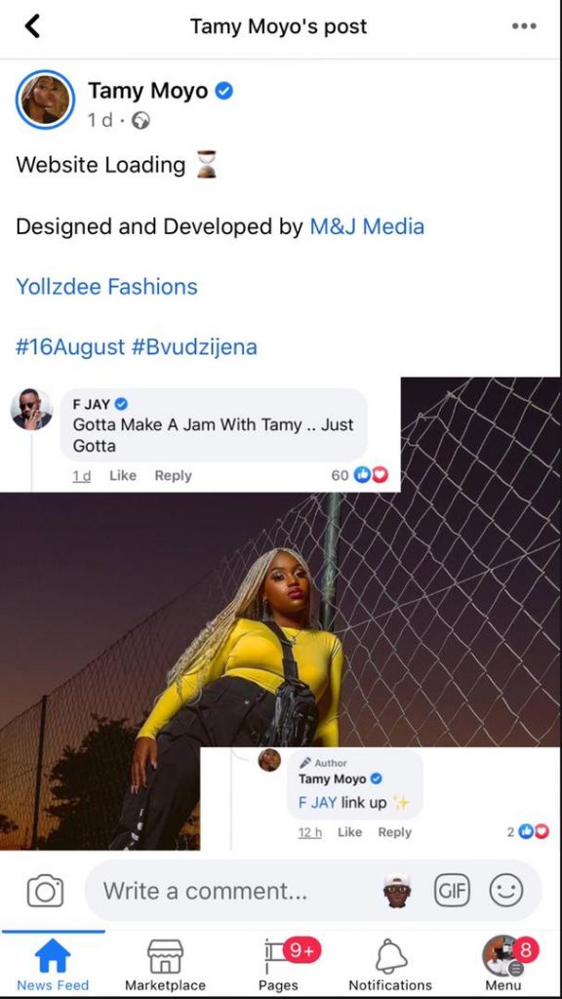Image resolution: width=562 pixels, height=999 pixels.
Task: Open the emoji smiley picker
Action: point(506,890)
